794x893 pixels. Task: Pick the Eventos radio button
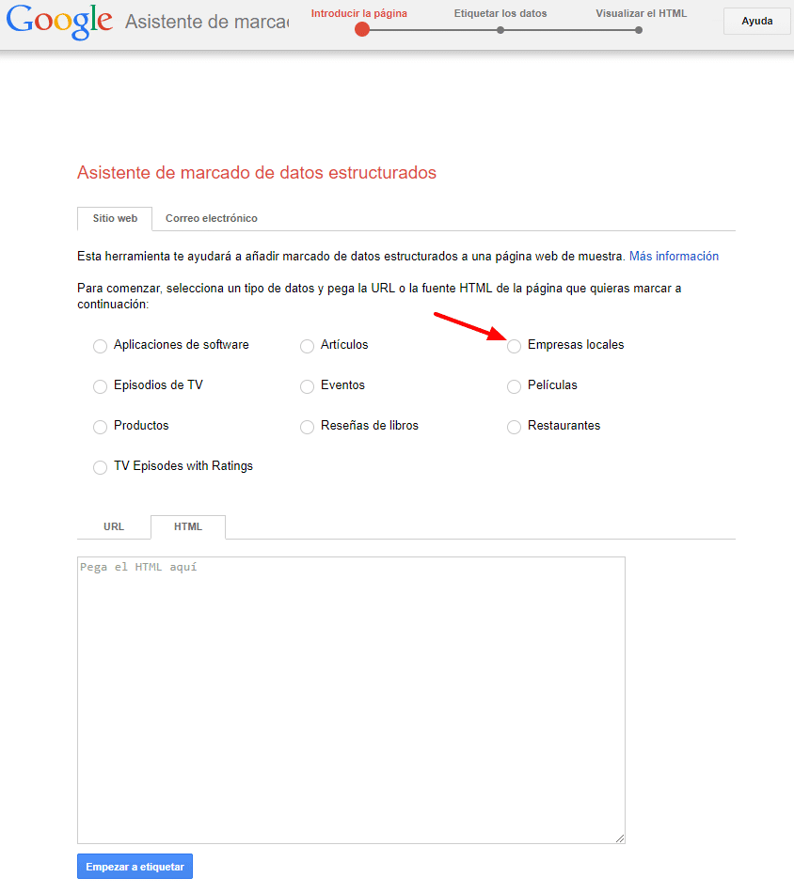coord(308,386)
